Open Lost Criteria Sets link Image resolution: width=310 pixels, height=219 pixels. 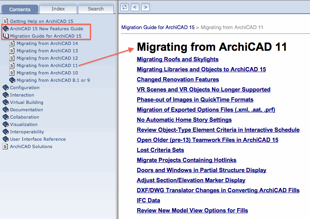(x=160, y=150)
